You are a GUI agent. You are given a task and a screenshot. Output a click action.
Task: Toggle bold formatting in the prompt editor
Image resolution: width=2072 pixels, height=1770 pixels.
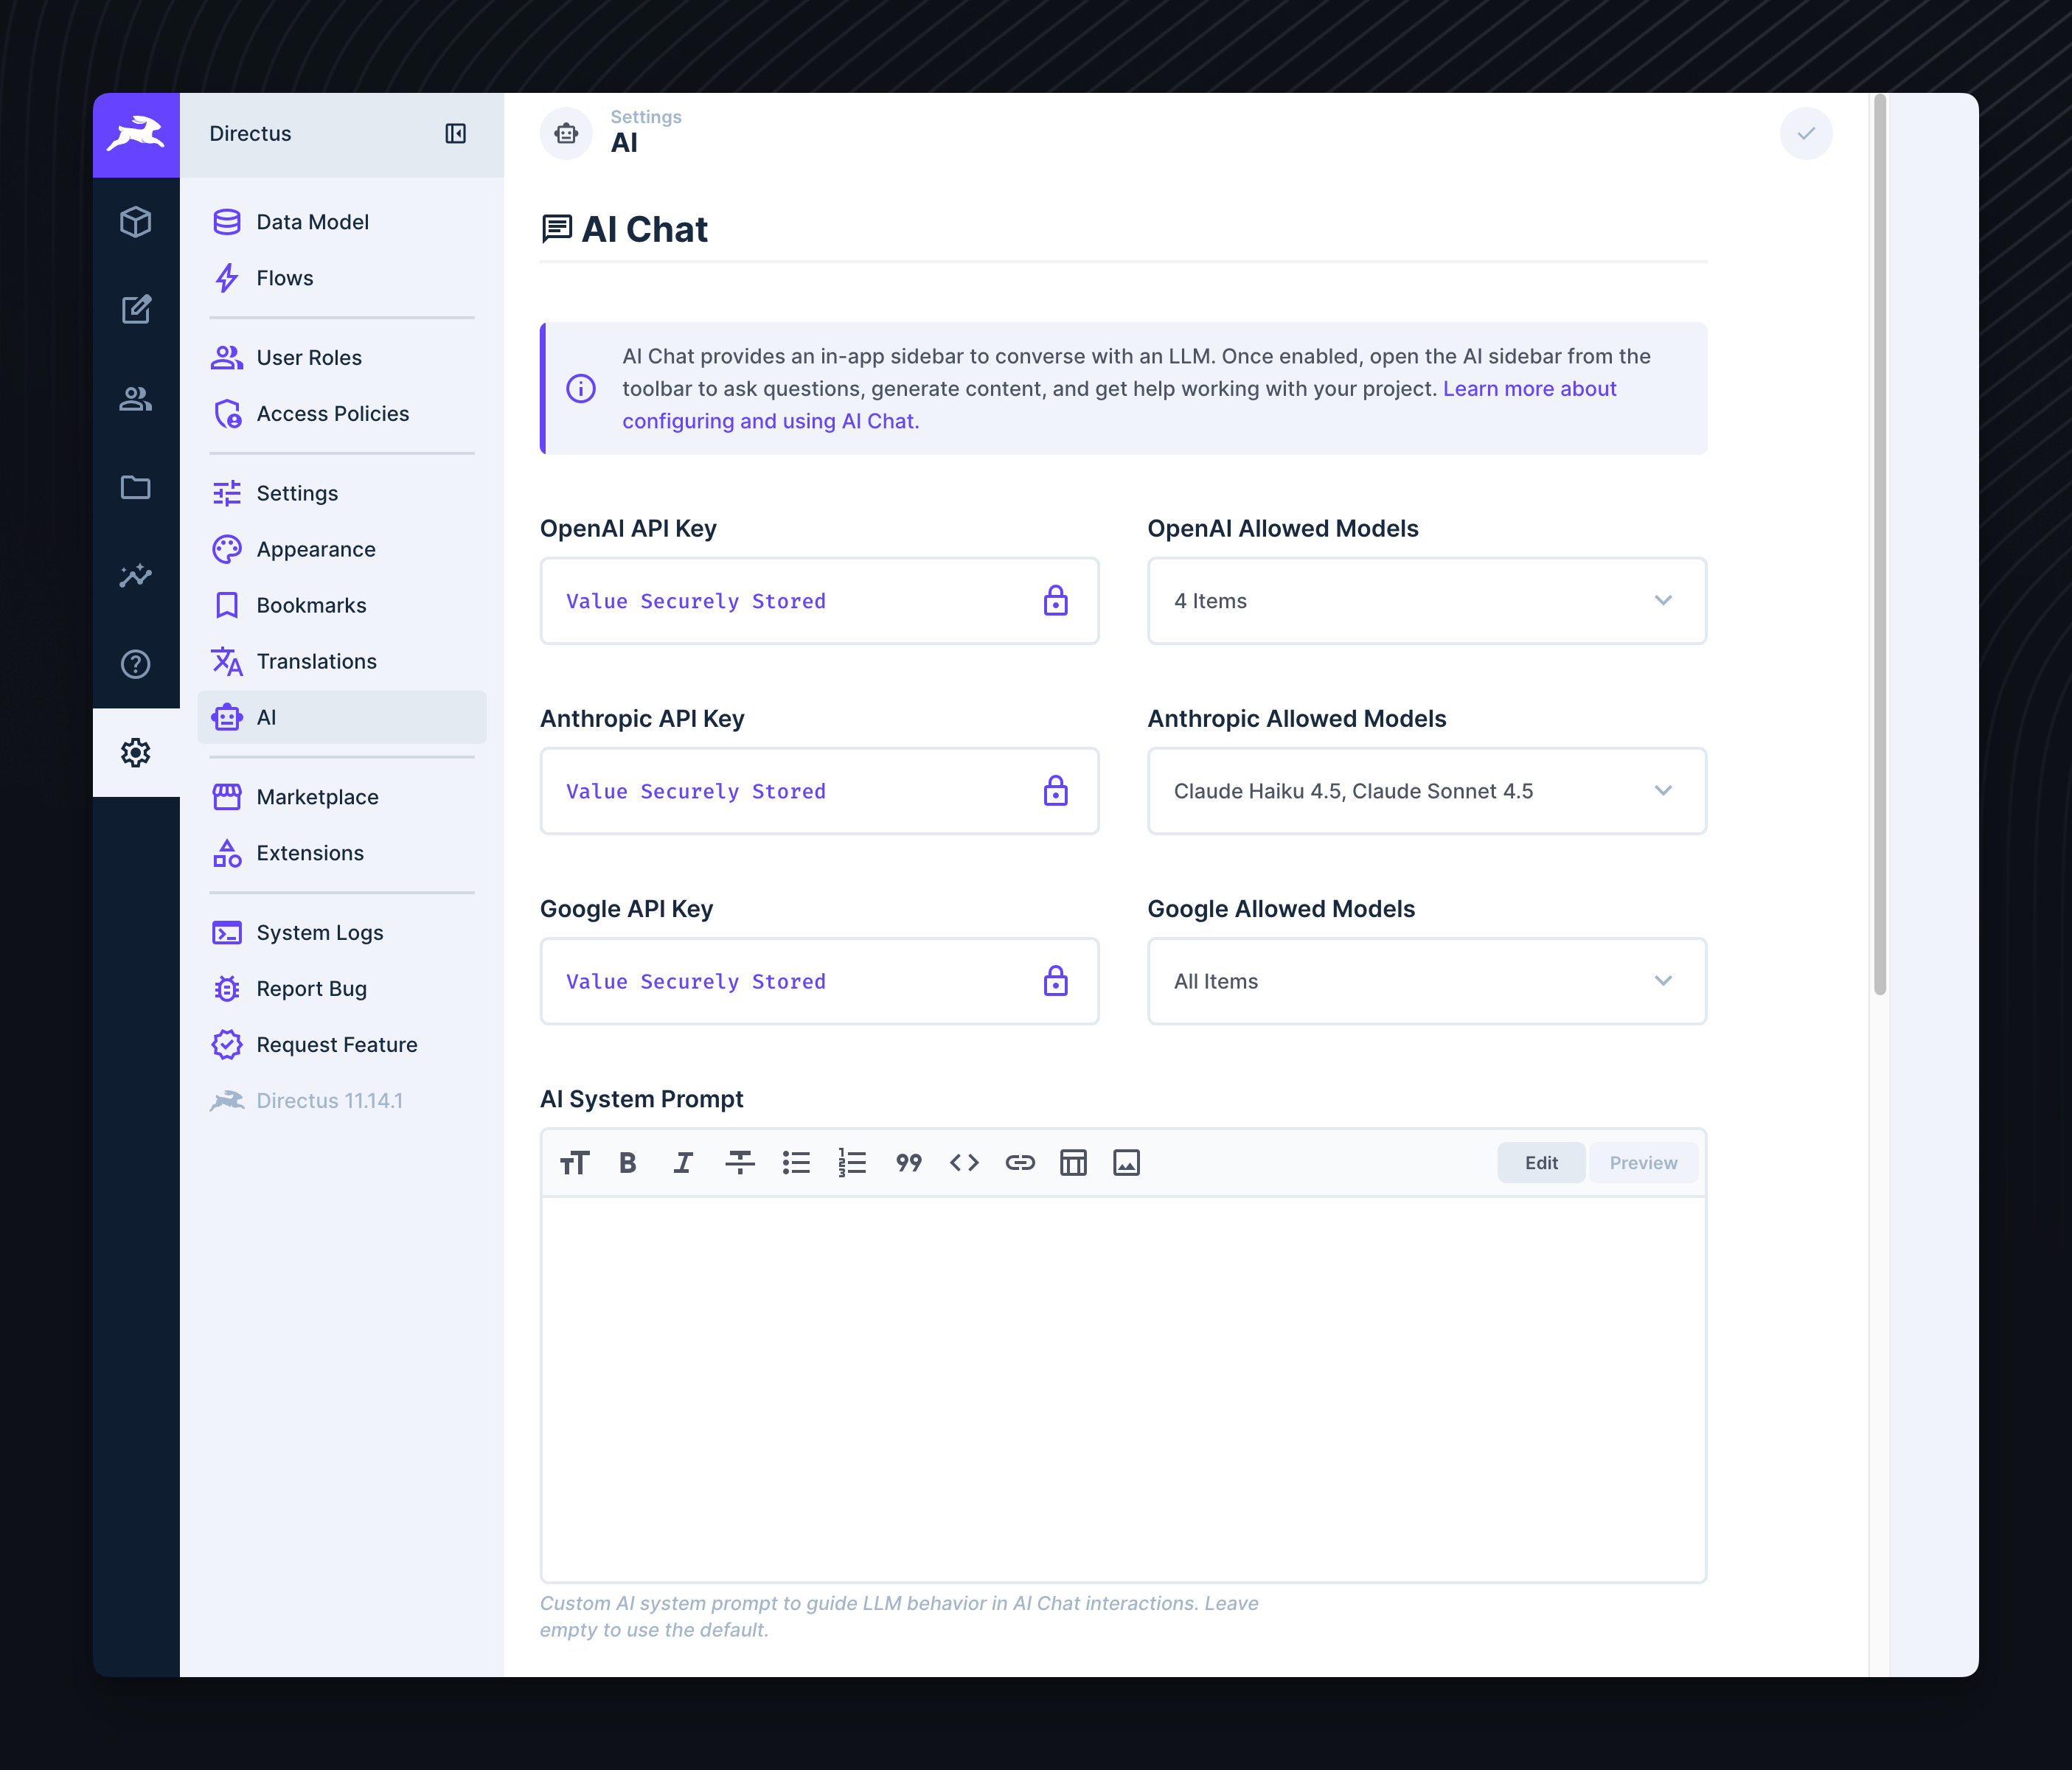click(627, 1162)
